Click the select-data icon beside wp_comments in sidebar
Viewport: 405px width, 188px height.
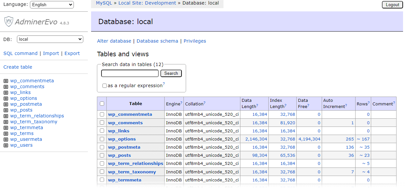(x=6, y=87)
